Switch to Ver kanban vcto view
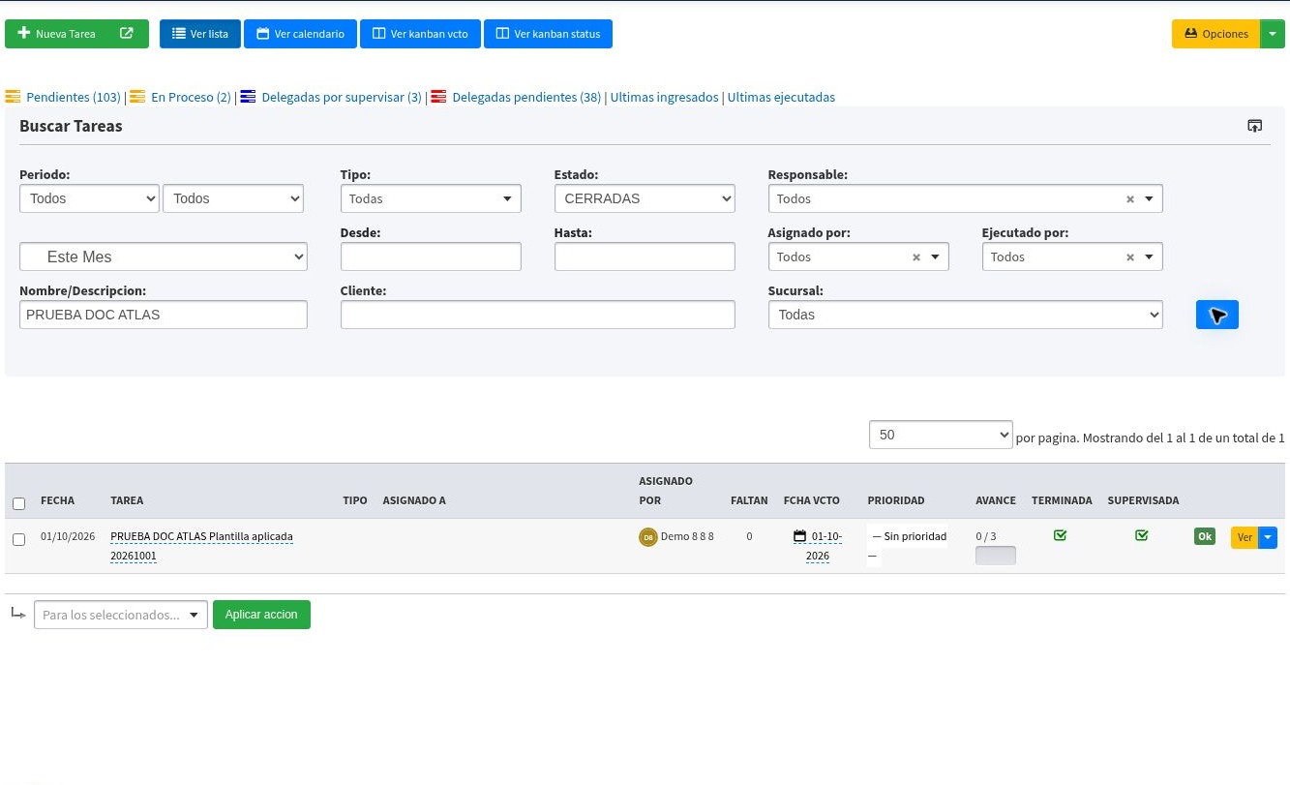Image resolution: width=1290 pixels, height=785 pixels. [420, 34]
